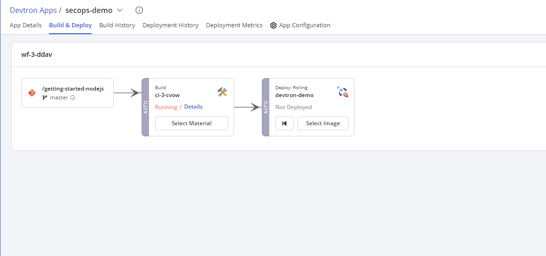The width and height of the screenshot is (546, 256).
Task: Click the devtron-demo environment name
Action: coord(295,95)
